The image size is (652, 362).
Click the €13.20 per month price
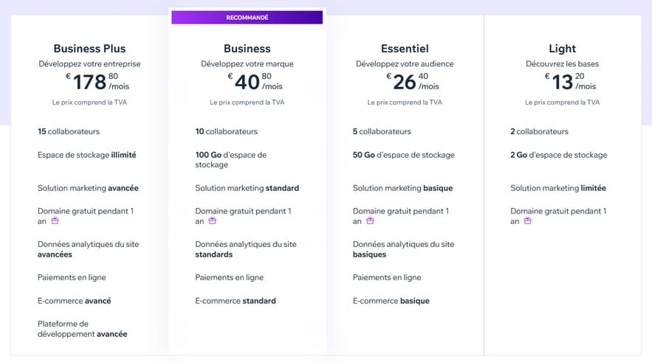pos(571,81)
